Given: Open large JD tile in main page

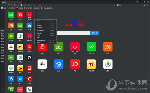Looking at the screenshot, I should 75,64.
